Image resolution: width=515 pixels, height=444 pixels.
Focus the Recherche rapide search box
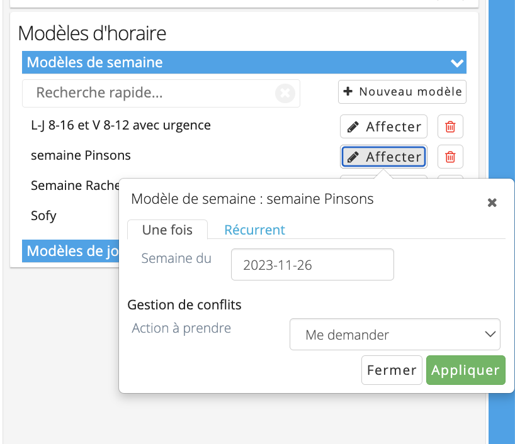(x=161, y=93)
